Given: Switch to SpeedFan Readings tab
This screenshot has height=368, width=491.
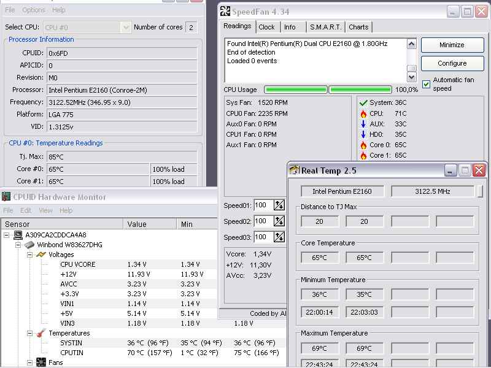Looking at the screenshot, I should 238,26.
